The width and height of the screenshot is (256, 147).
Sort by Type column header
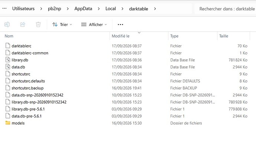pos(174,36)
